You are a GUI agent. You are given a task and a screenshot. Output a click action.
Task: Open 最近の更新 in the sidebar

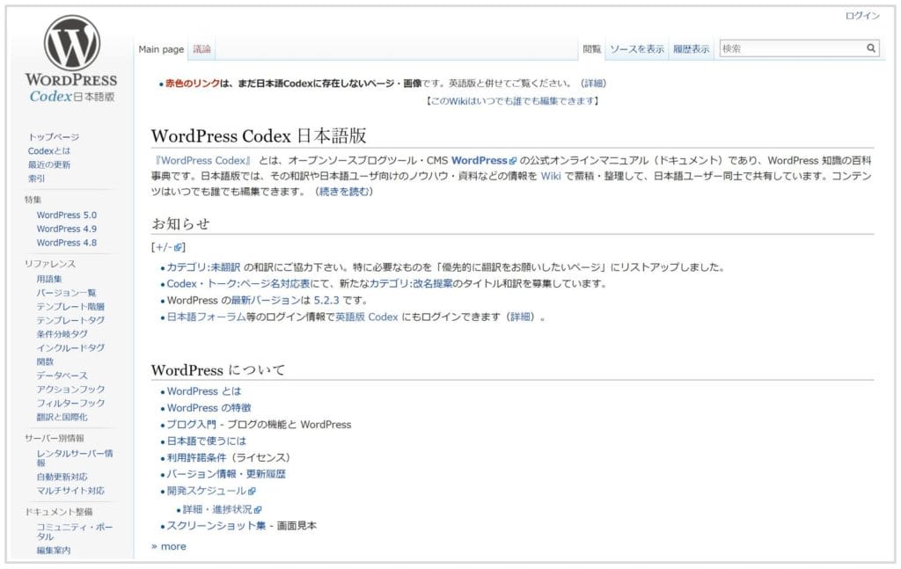click(49, 164)
